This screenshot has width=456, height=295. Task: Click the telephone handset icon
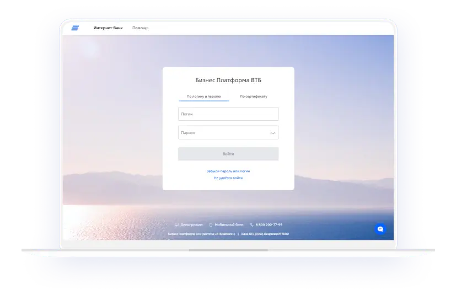tap(252, 224)
